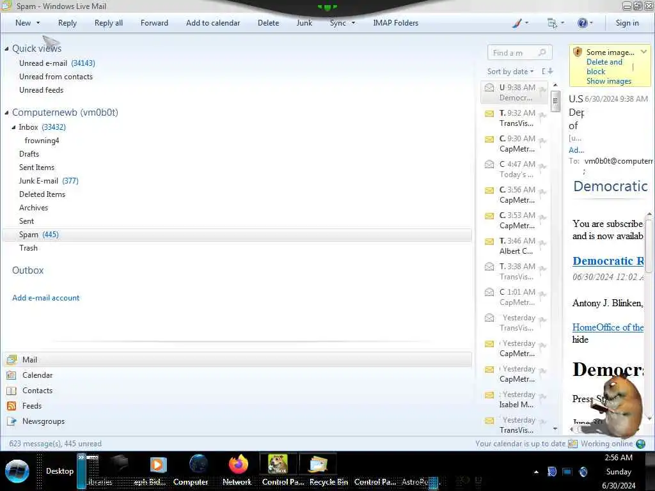Viewport: 655px width, 491px height.
Task: Open the Deleted Items folder
Action: (42, 194)
